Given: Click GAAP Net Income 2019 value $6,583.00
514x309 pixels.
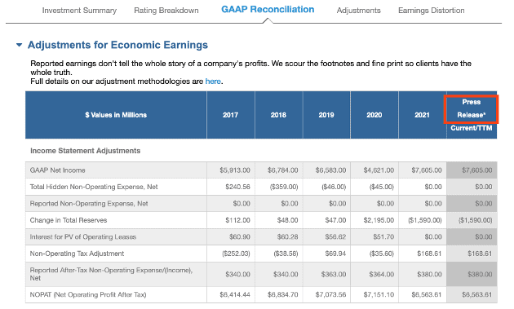Looking at the screenshot, I should click(330, 170).
